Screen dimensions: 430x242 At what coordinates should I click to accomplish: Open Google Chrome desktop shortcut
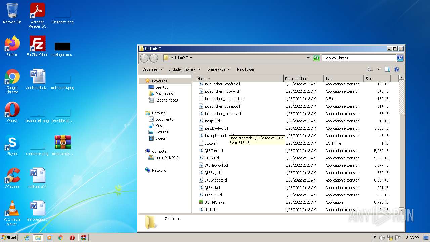coord(12,81)
